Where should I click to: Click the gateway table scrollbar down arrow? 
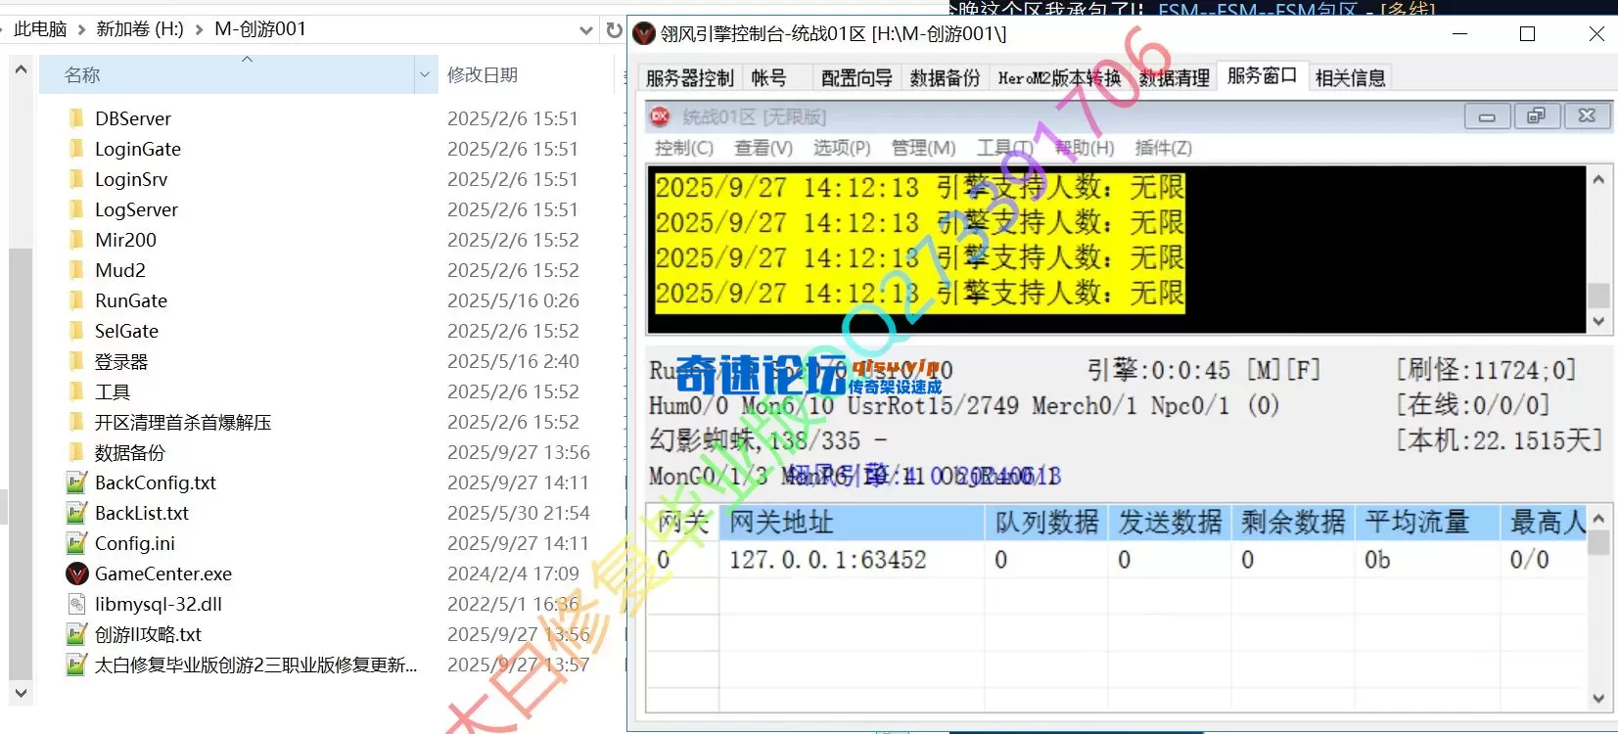click(x=1597, y=699)
